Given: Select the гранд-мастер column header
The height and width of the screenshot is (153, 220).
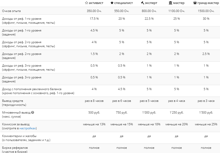Looking at the screenshot, I should [x=208, y=3].
